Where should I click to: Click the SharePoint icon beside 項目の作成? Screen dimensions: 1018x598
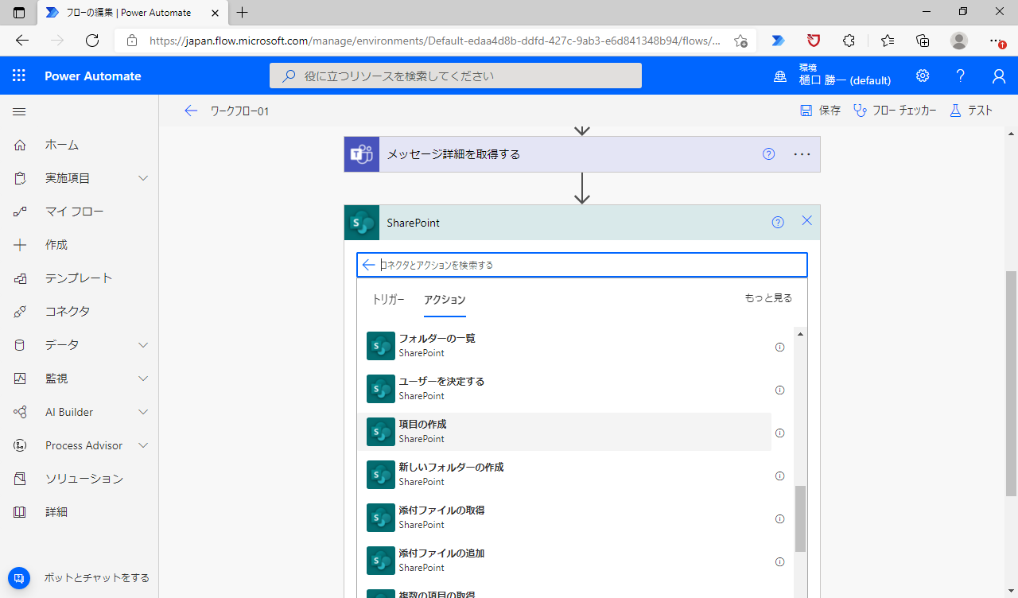pyautogui.click(x=381, y=432)
